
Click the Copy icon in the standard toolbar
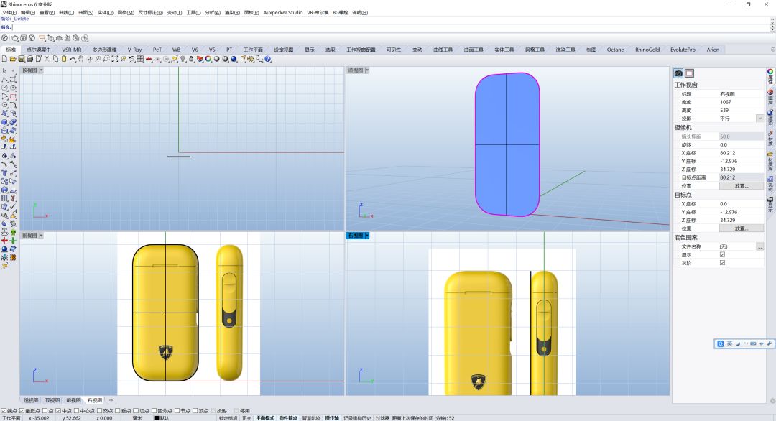(x=55, y=59)
